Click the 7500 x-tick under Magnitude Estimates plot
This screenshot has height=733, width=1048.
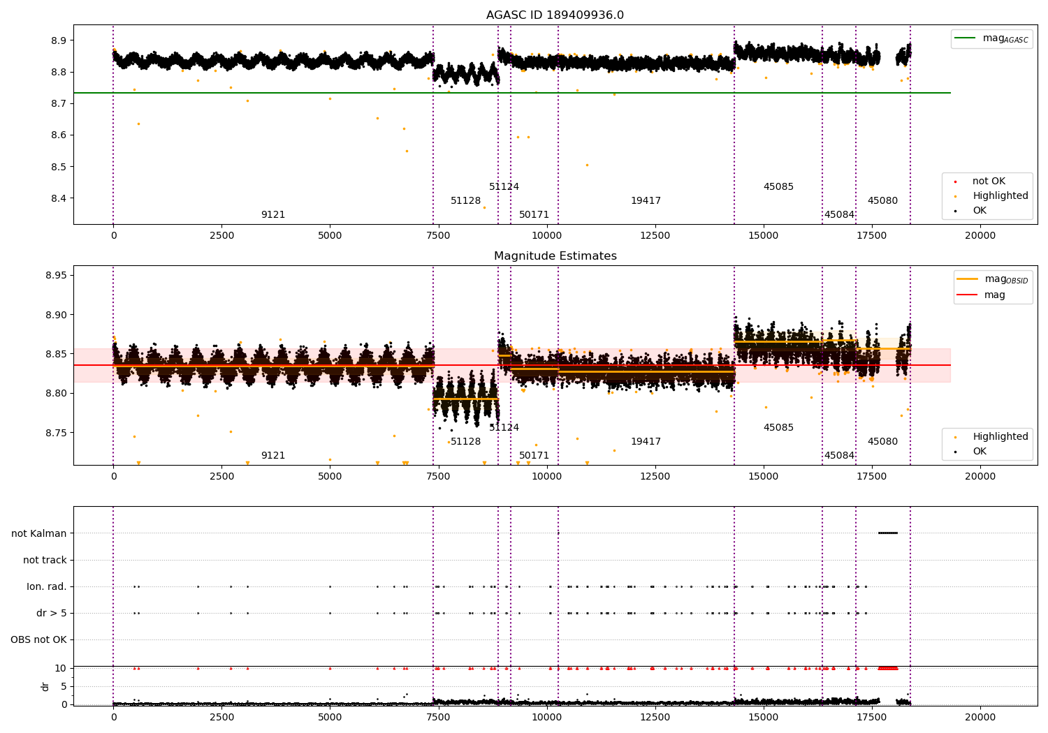click(438, 477)
